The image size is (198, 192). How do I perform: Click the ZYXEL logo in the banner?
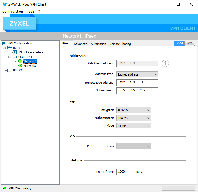20,24
